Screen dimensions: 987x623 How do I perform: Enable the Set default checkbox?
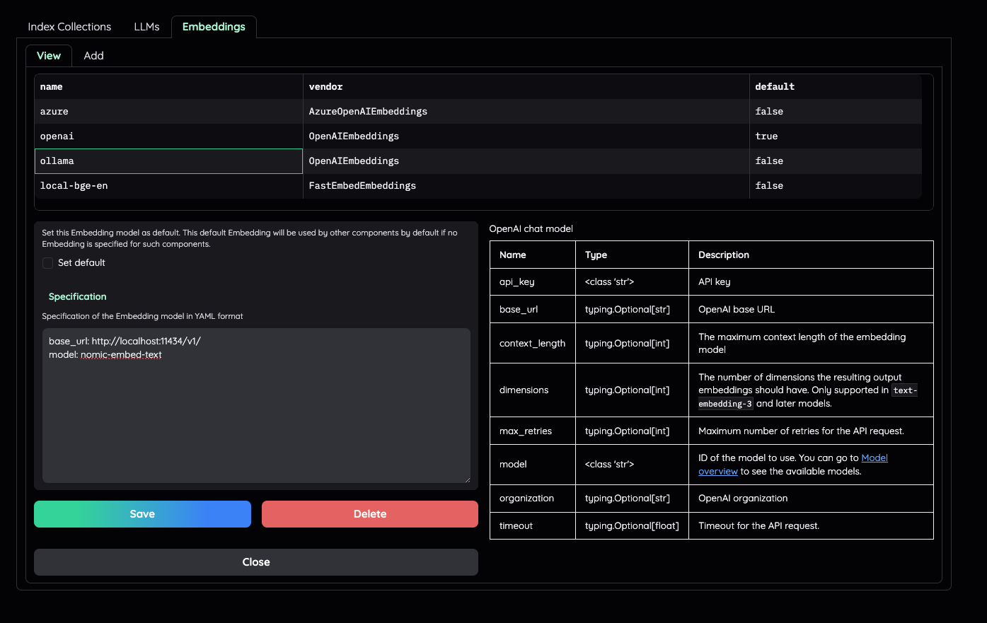tap(48, 263)
